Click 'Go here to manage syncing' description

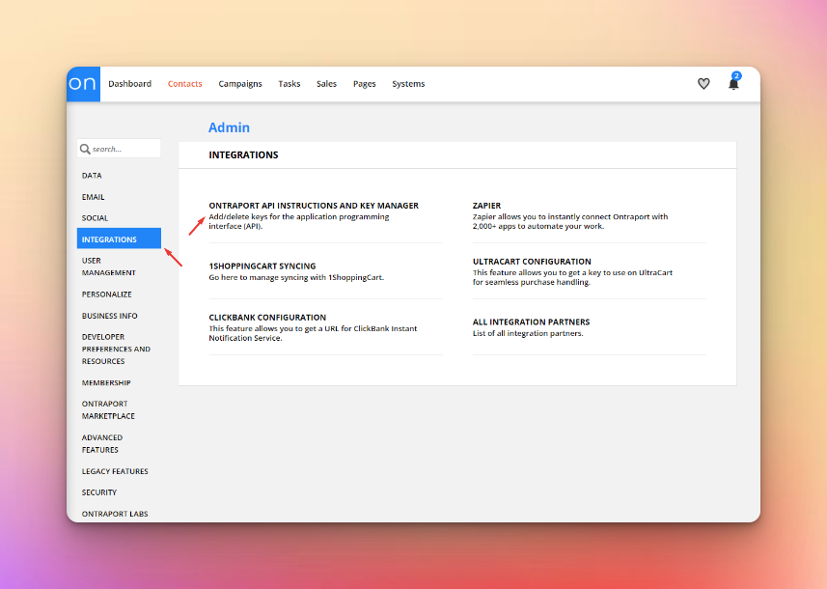tap(296, 278)
